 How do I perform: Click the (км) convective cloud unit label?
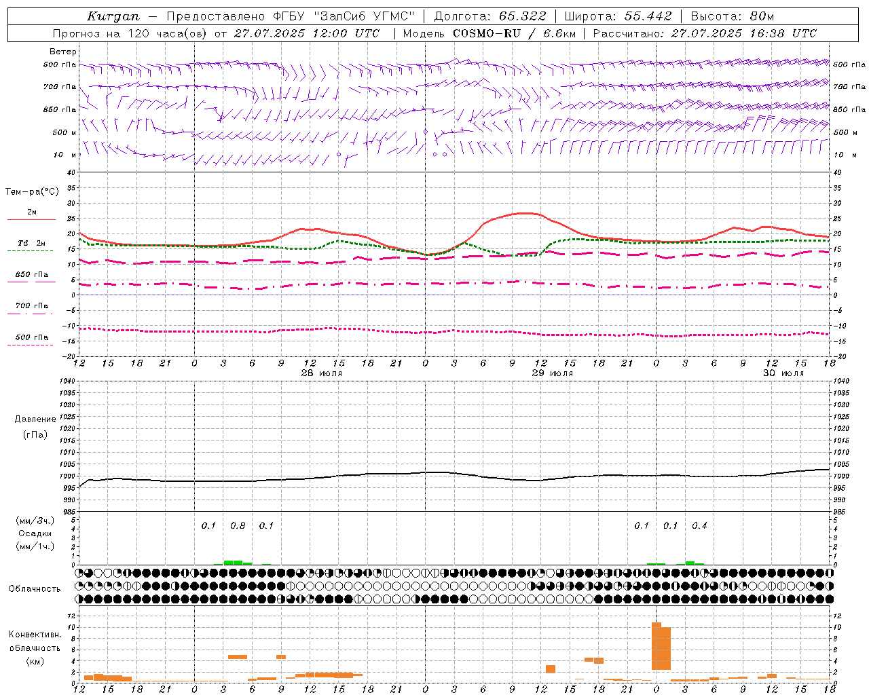[35, 662]
